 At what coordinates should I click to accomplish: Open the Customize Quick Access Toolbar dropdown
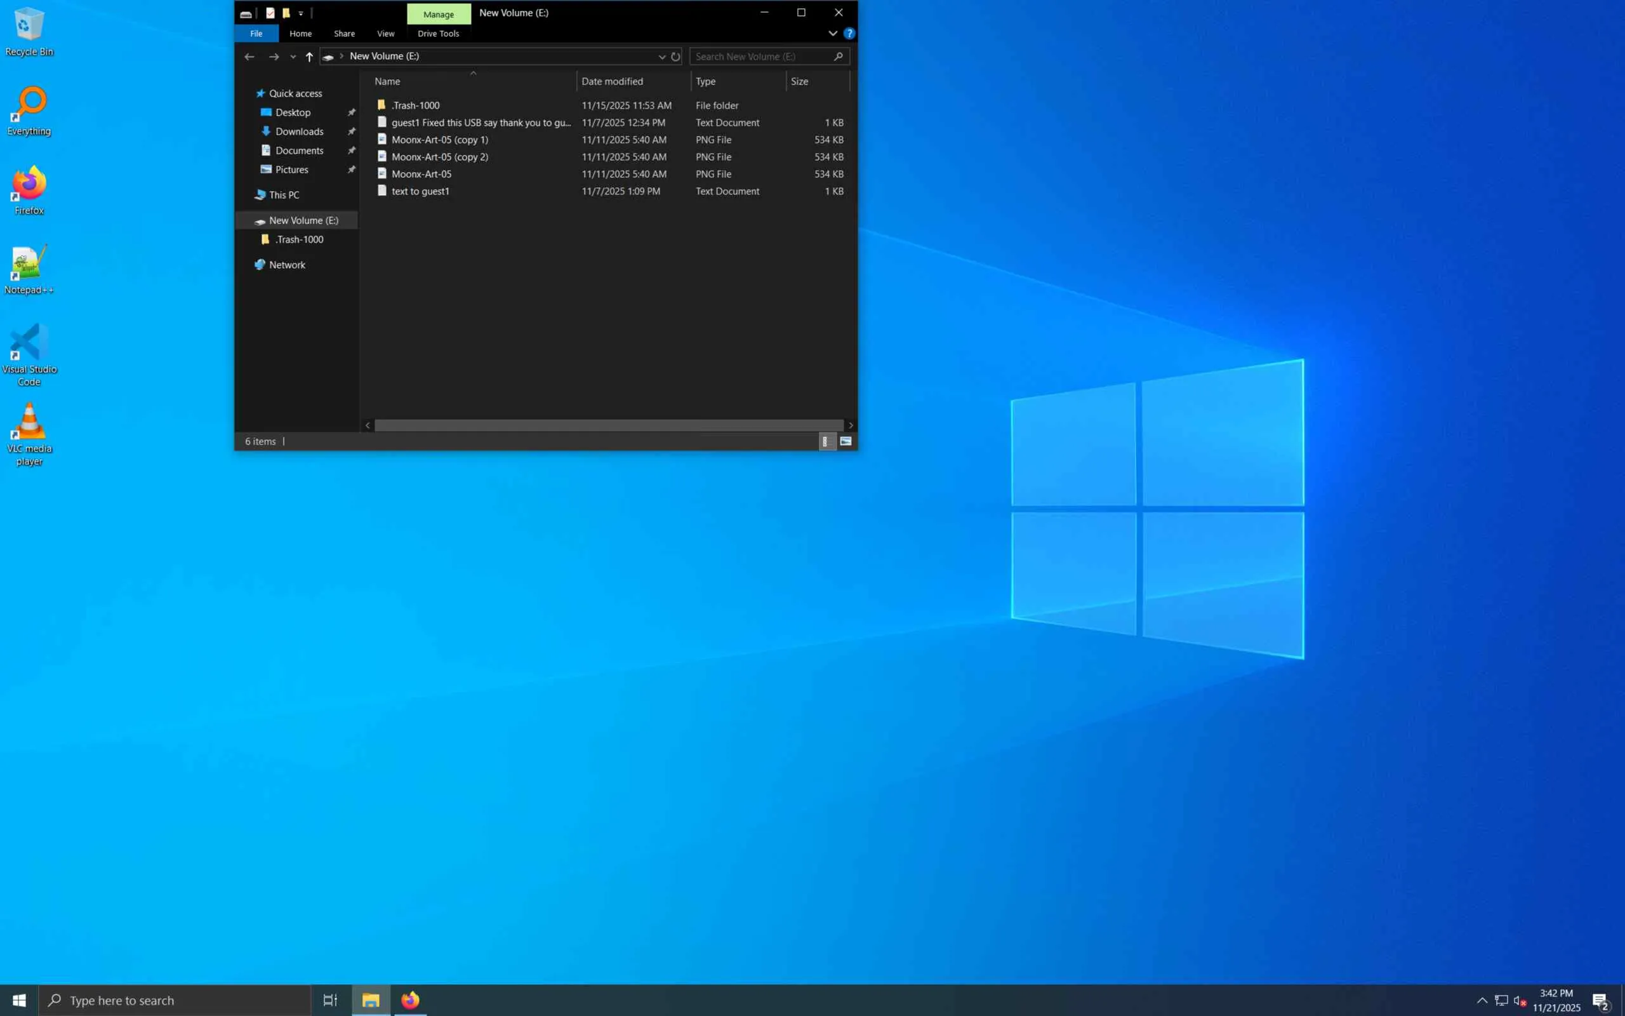click(301, 13)
